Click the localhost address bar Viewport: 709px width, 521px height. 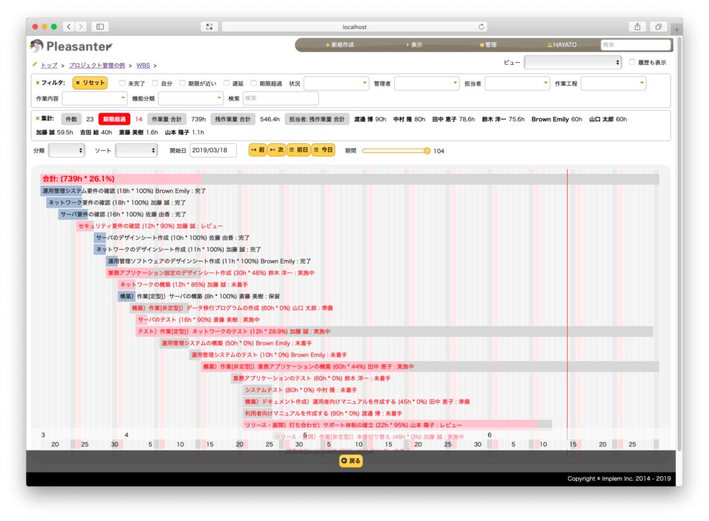coord(354,27)
